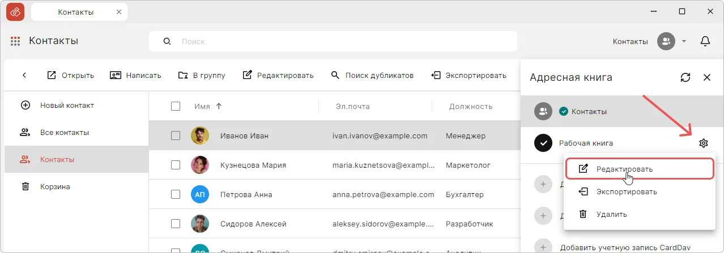Click the Поиск search field
Viewport: 724px width, 253px height.
340,41
